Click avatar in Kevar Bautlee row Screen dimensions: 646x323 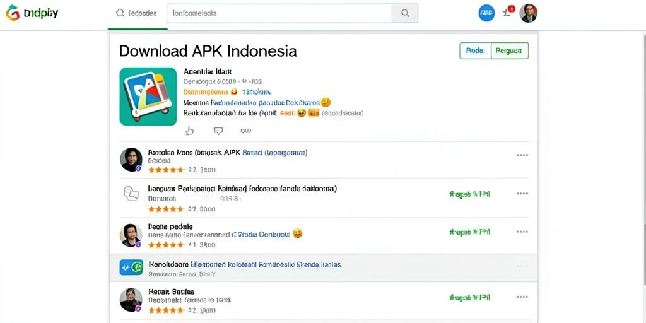pos(131,300)
